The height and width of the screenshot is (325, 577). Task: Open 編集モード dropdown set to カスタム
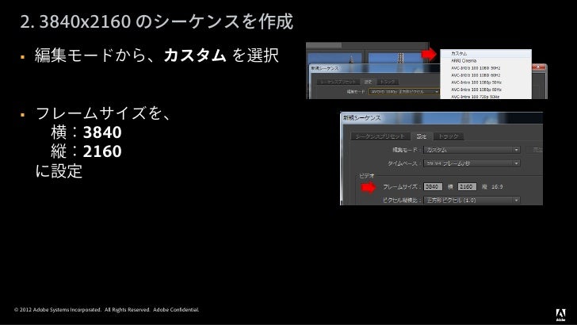click(472, 150)
